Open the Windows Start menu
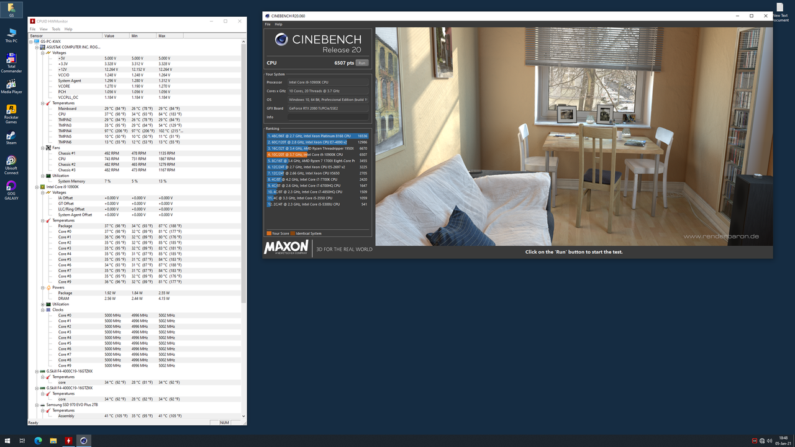The height and width of the screenshot is (447, 795). pyautogui.click(x=7, y=441)
